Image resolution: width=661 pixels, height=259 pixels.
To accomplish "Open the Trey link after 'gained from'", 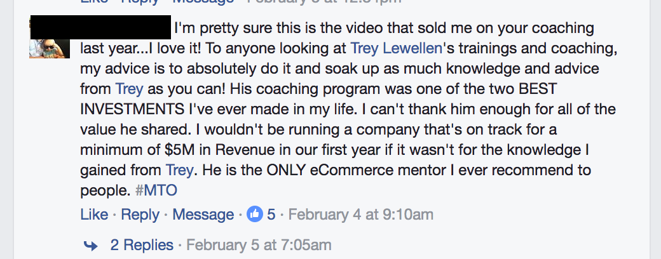I will click(179, 171).
